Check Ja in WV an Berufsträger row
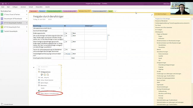Viewport: 193px width, 108px height. click(x=65, y=36)
